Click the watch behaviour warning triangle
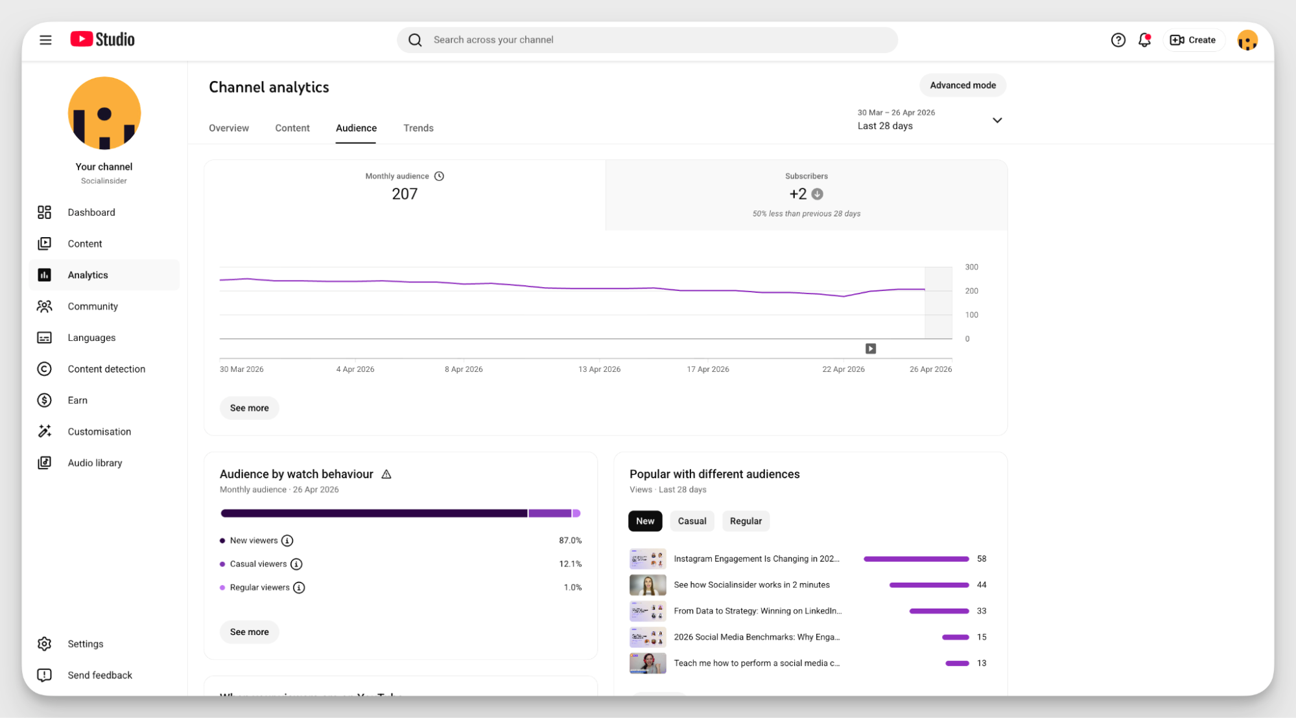 tap(386, 474)
